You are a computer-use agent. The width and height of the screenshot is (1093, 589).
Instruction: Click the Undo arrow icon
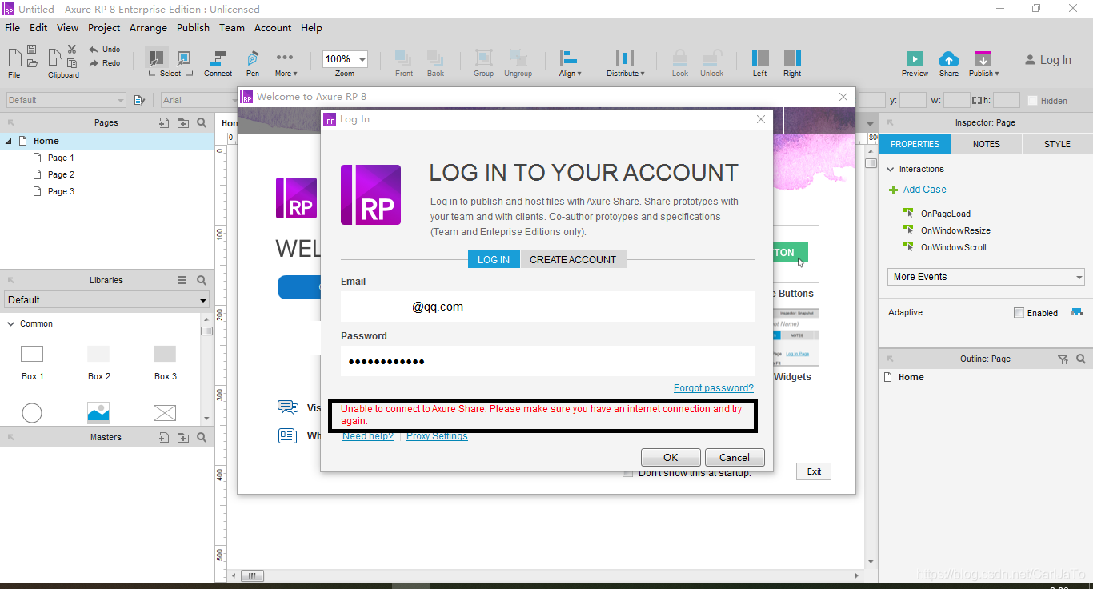94,50
